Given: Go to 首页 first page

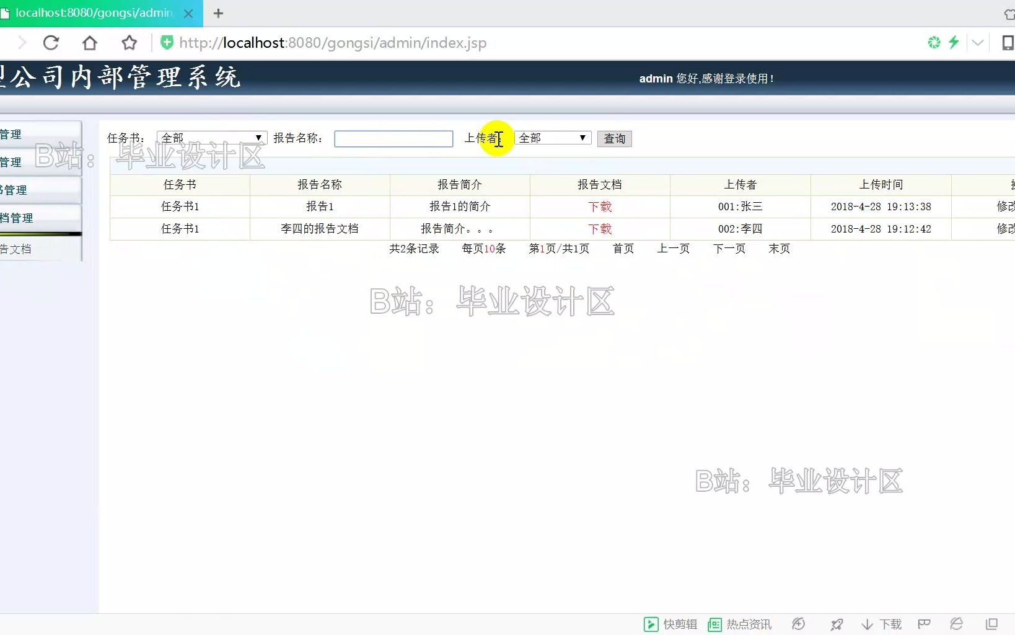Looking at the screenshot, I should 623,249.
